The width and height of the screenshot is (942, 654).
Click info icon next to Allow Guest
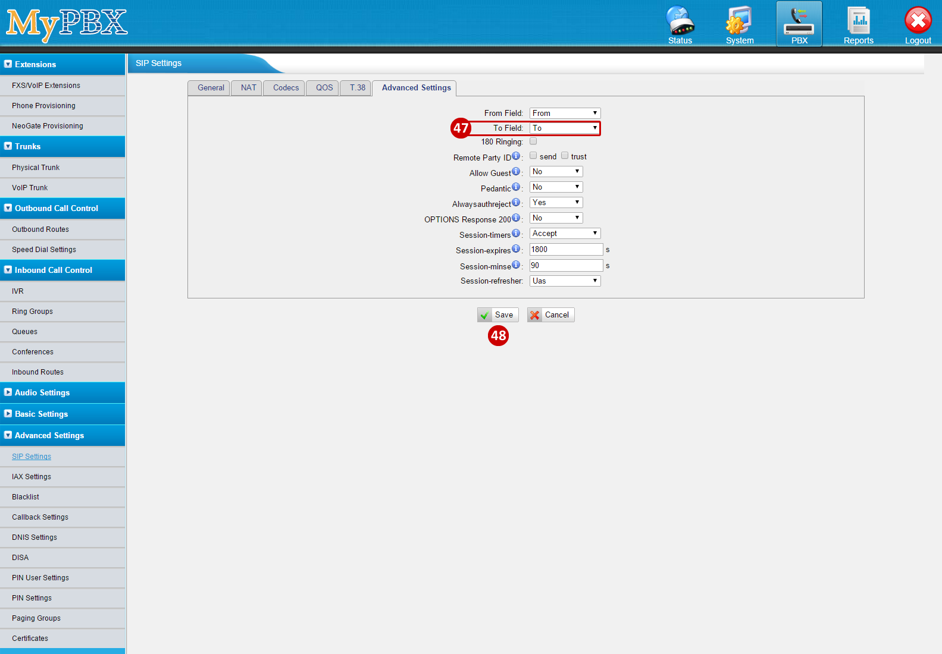tap(516, 171)
